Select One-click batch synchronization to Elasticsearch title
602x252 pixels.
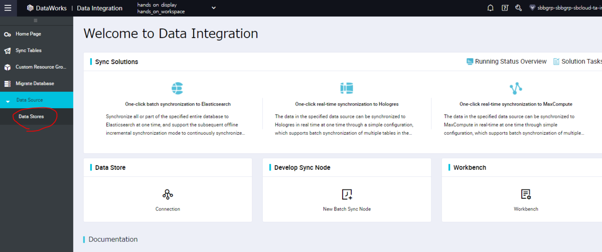[x=178, y=104]
